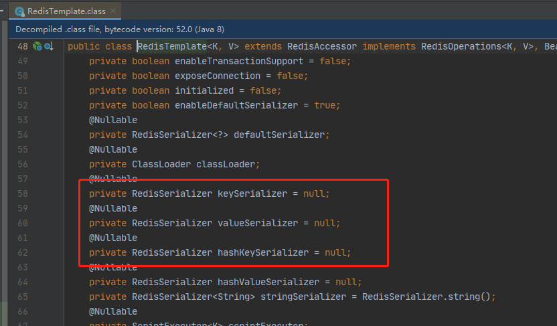Close the RedisTemplate.class tab

coord(113,11)
